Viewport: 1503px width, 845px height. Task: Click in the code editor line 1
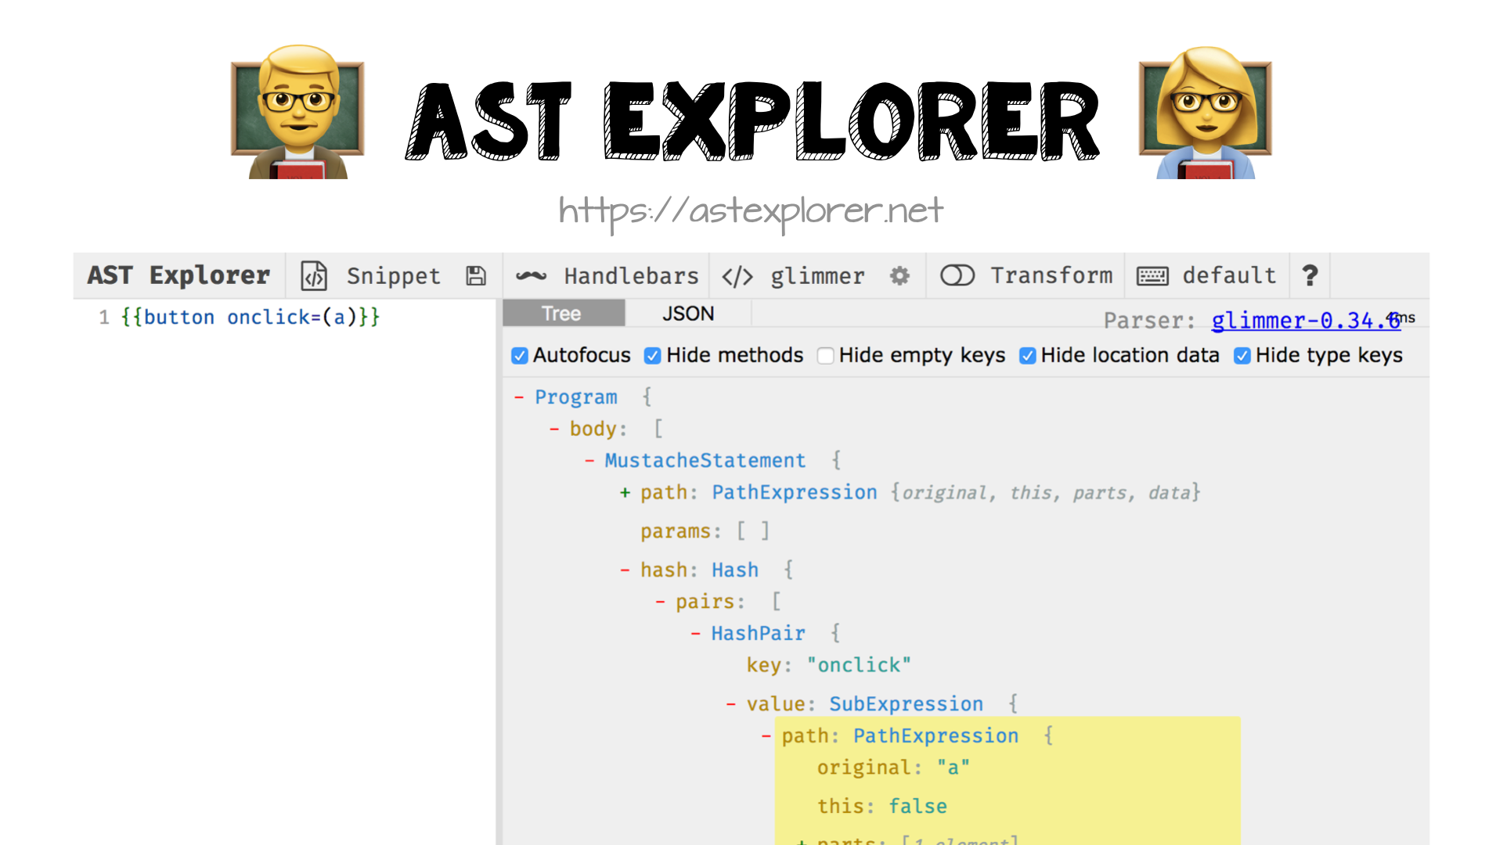point(250,318)
